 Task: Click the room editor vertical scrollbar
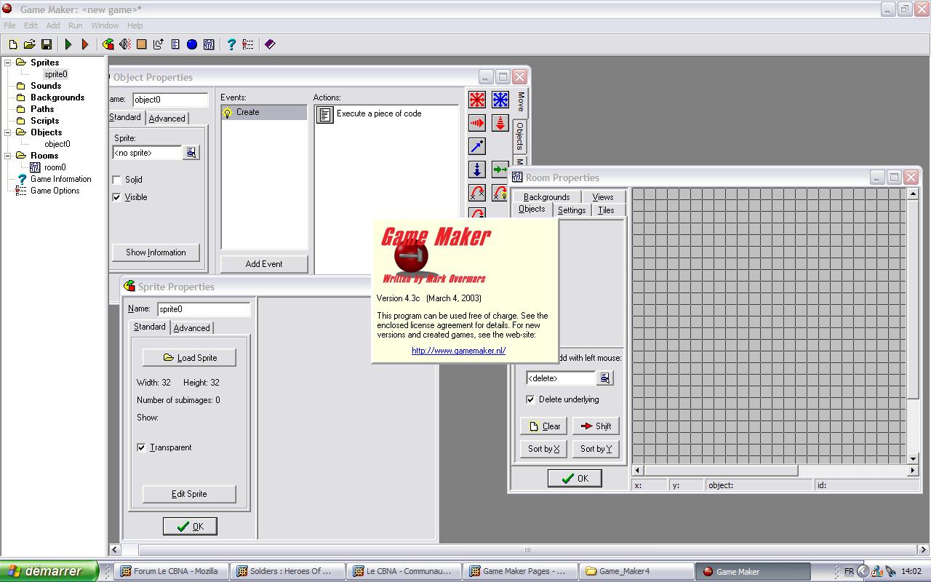pos(914,326)
